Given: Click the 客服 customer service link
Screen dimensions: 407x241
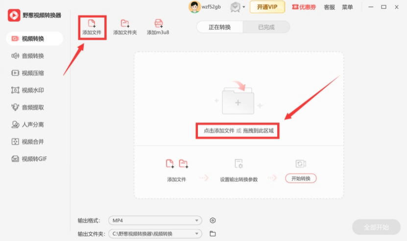Looking at the screenshot, I should 330,7.
